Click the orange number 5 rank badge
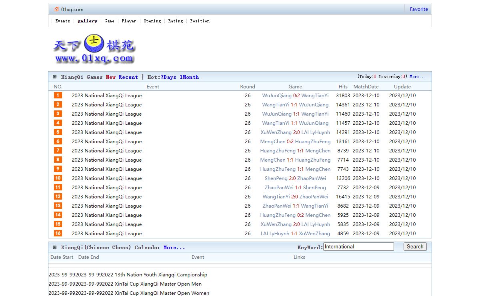The height and width of the screenshot is (296, 480). pyautogui.click(x=58, y=132)
